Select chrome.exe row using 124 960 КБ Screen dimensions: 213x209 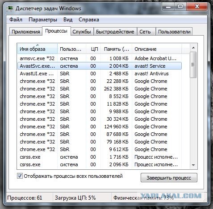(100, 127)
